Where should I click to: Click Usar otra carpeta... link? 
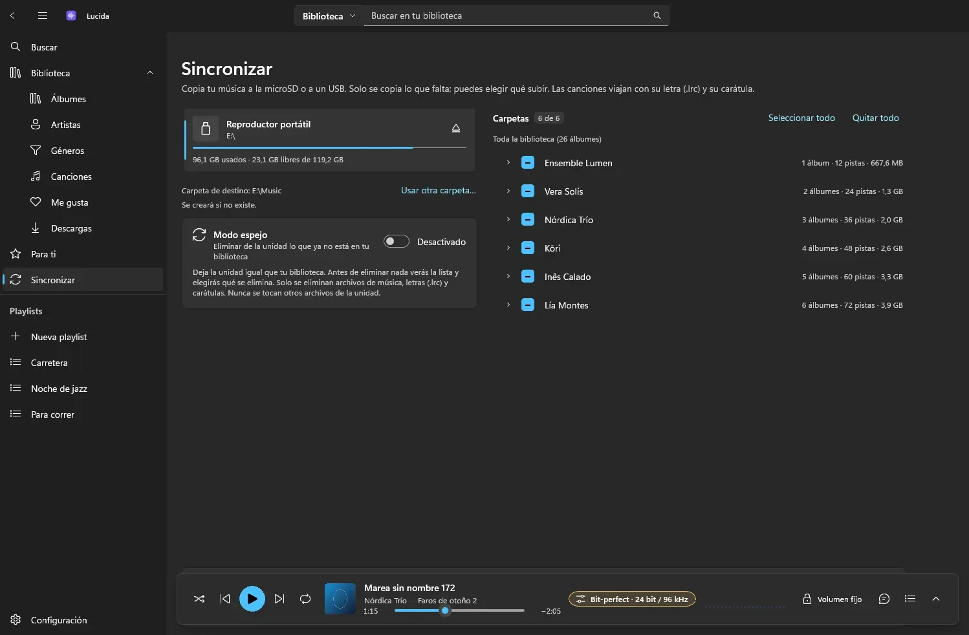click(439, 190)
